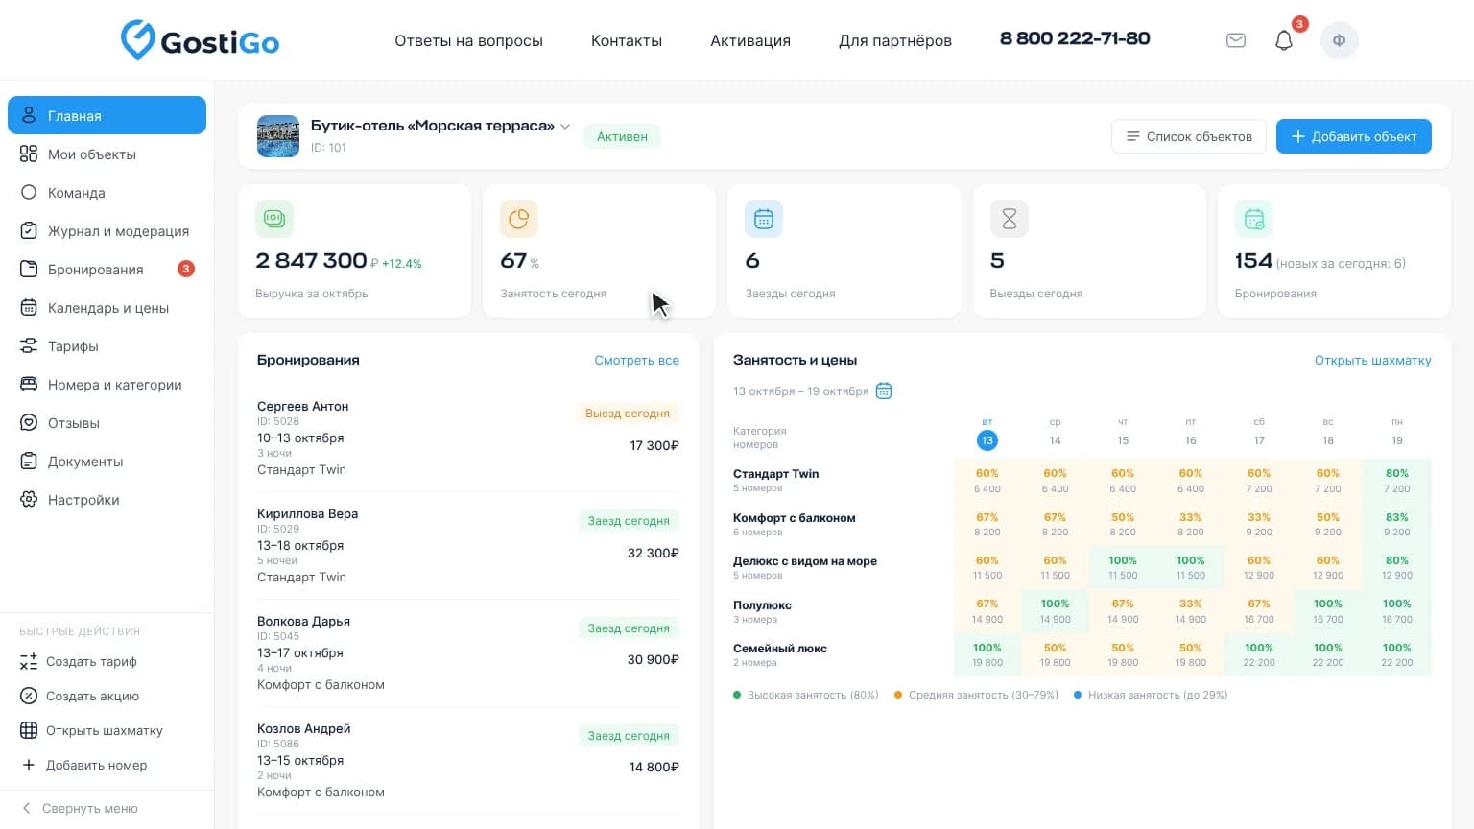Go to Главная in sidebar
The image size is (1474, 829).
(x=107, y=115)
